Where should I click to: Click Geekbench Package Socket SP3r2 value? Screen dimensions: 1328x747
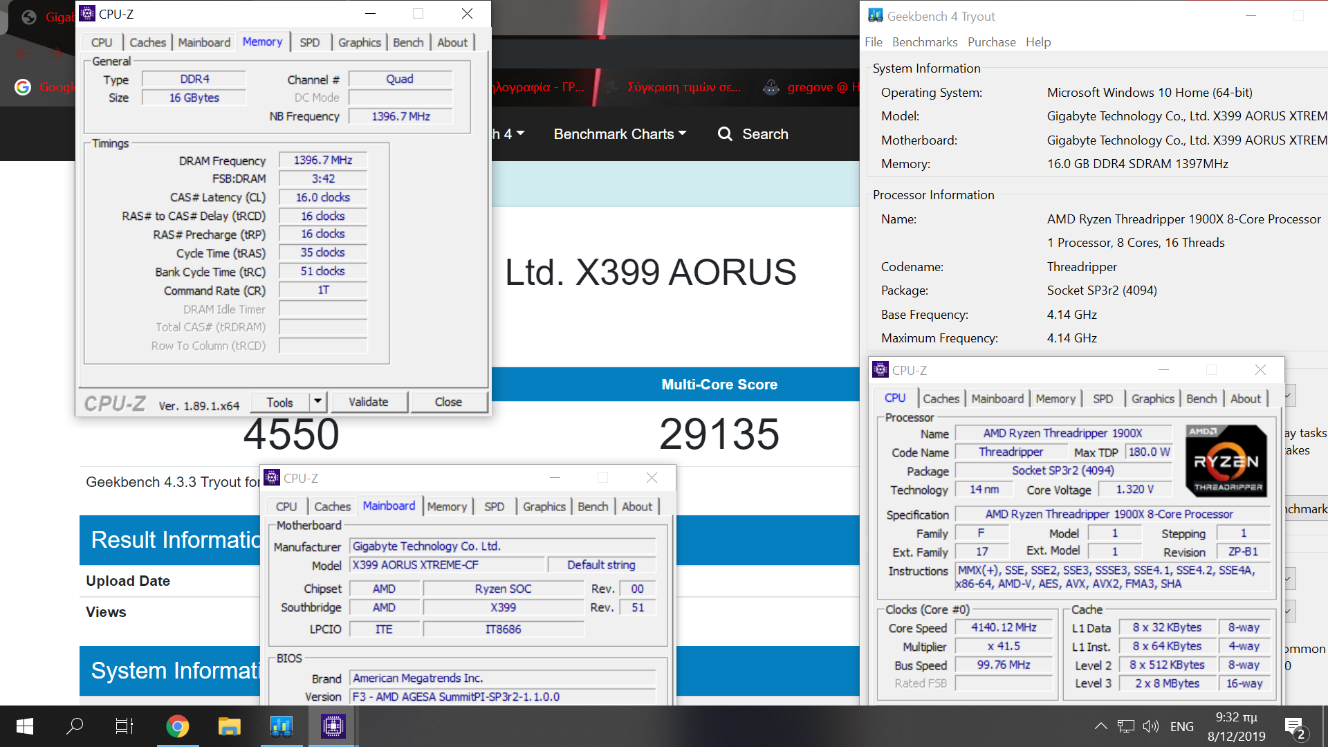tap(1101, 290)
